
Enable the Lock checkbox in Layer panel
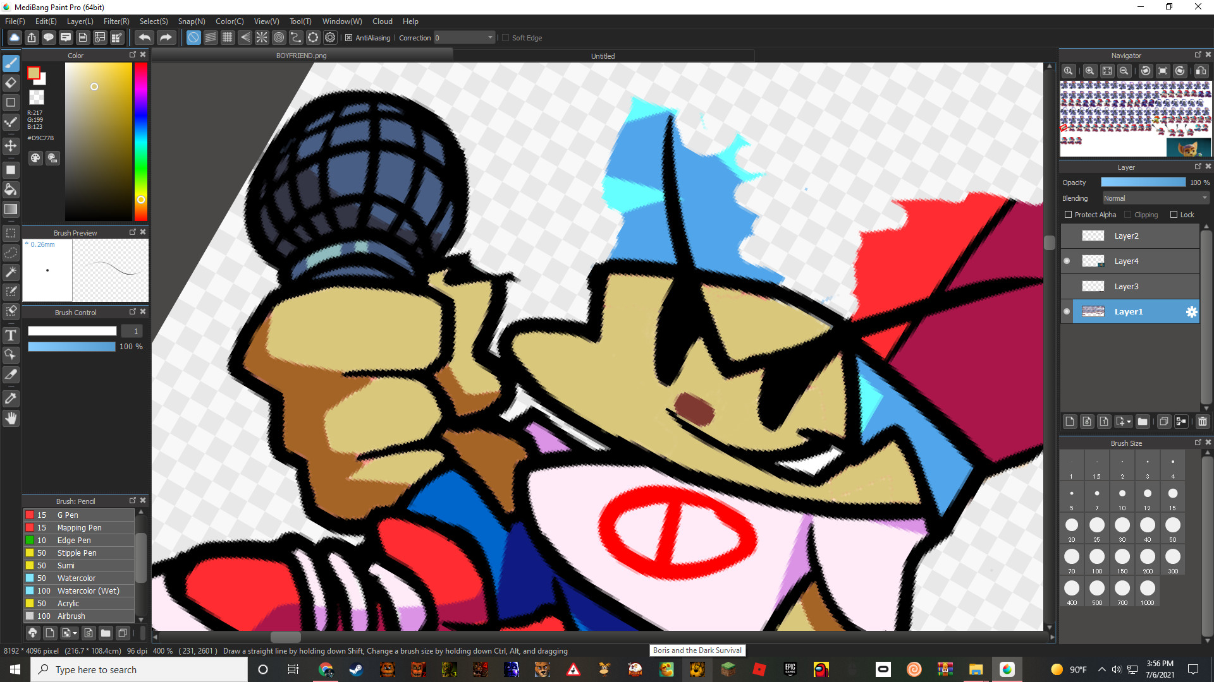1174,214
